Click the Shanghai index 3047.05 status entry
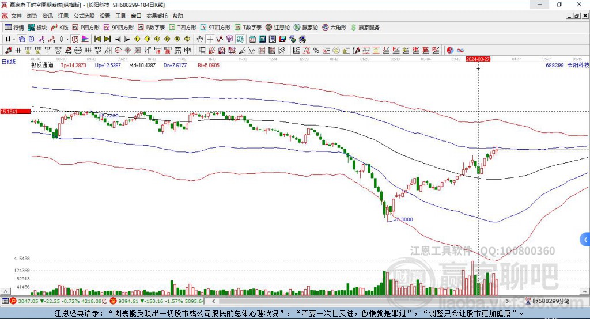590x319 pixels. 59,301
